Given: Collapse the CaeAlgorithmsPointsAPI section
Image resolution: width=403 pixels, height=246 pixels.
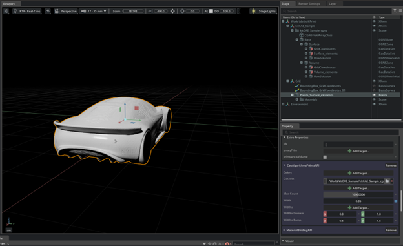Looking at the screenshot, I should pos(284,165).
